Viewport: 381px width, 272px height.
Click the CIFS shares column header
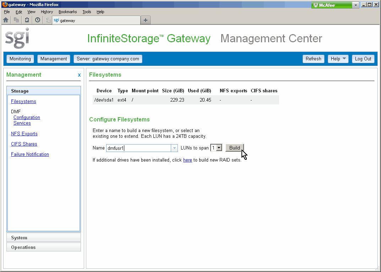click(x=264, y=91)
